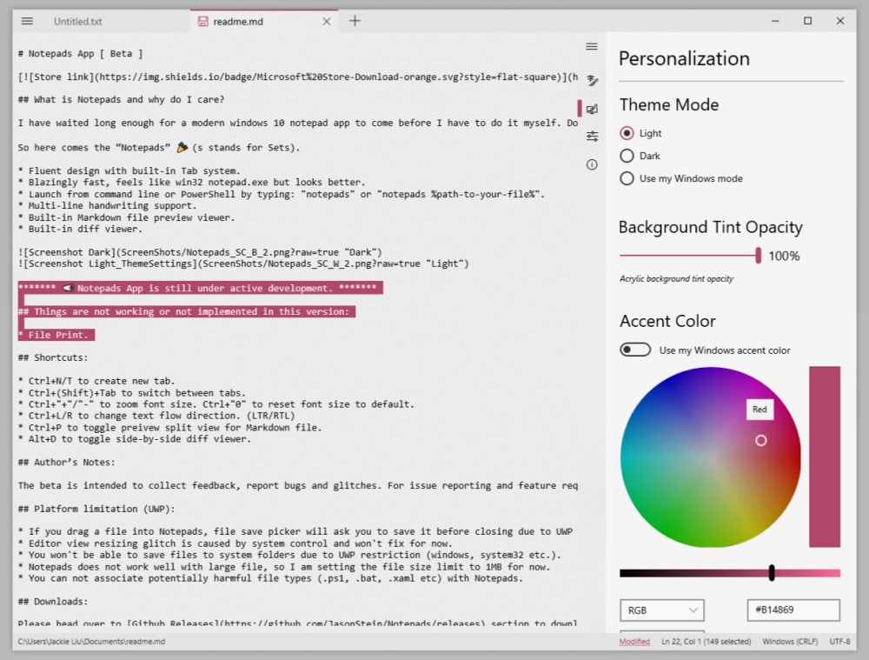Open Text & Editor settings icon

592,81
